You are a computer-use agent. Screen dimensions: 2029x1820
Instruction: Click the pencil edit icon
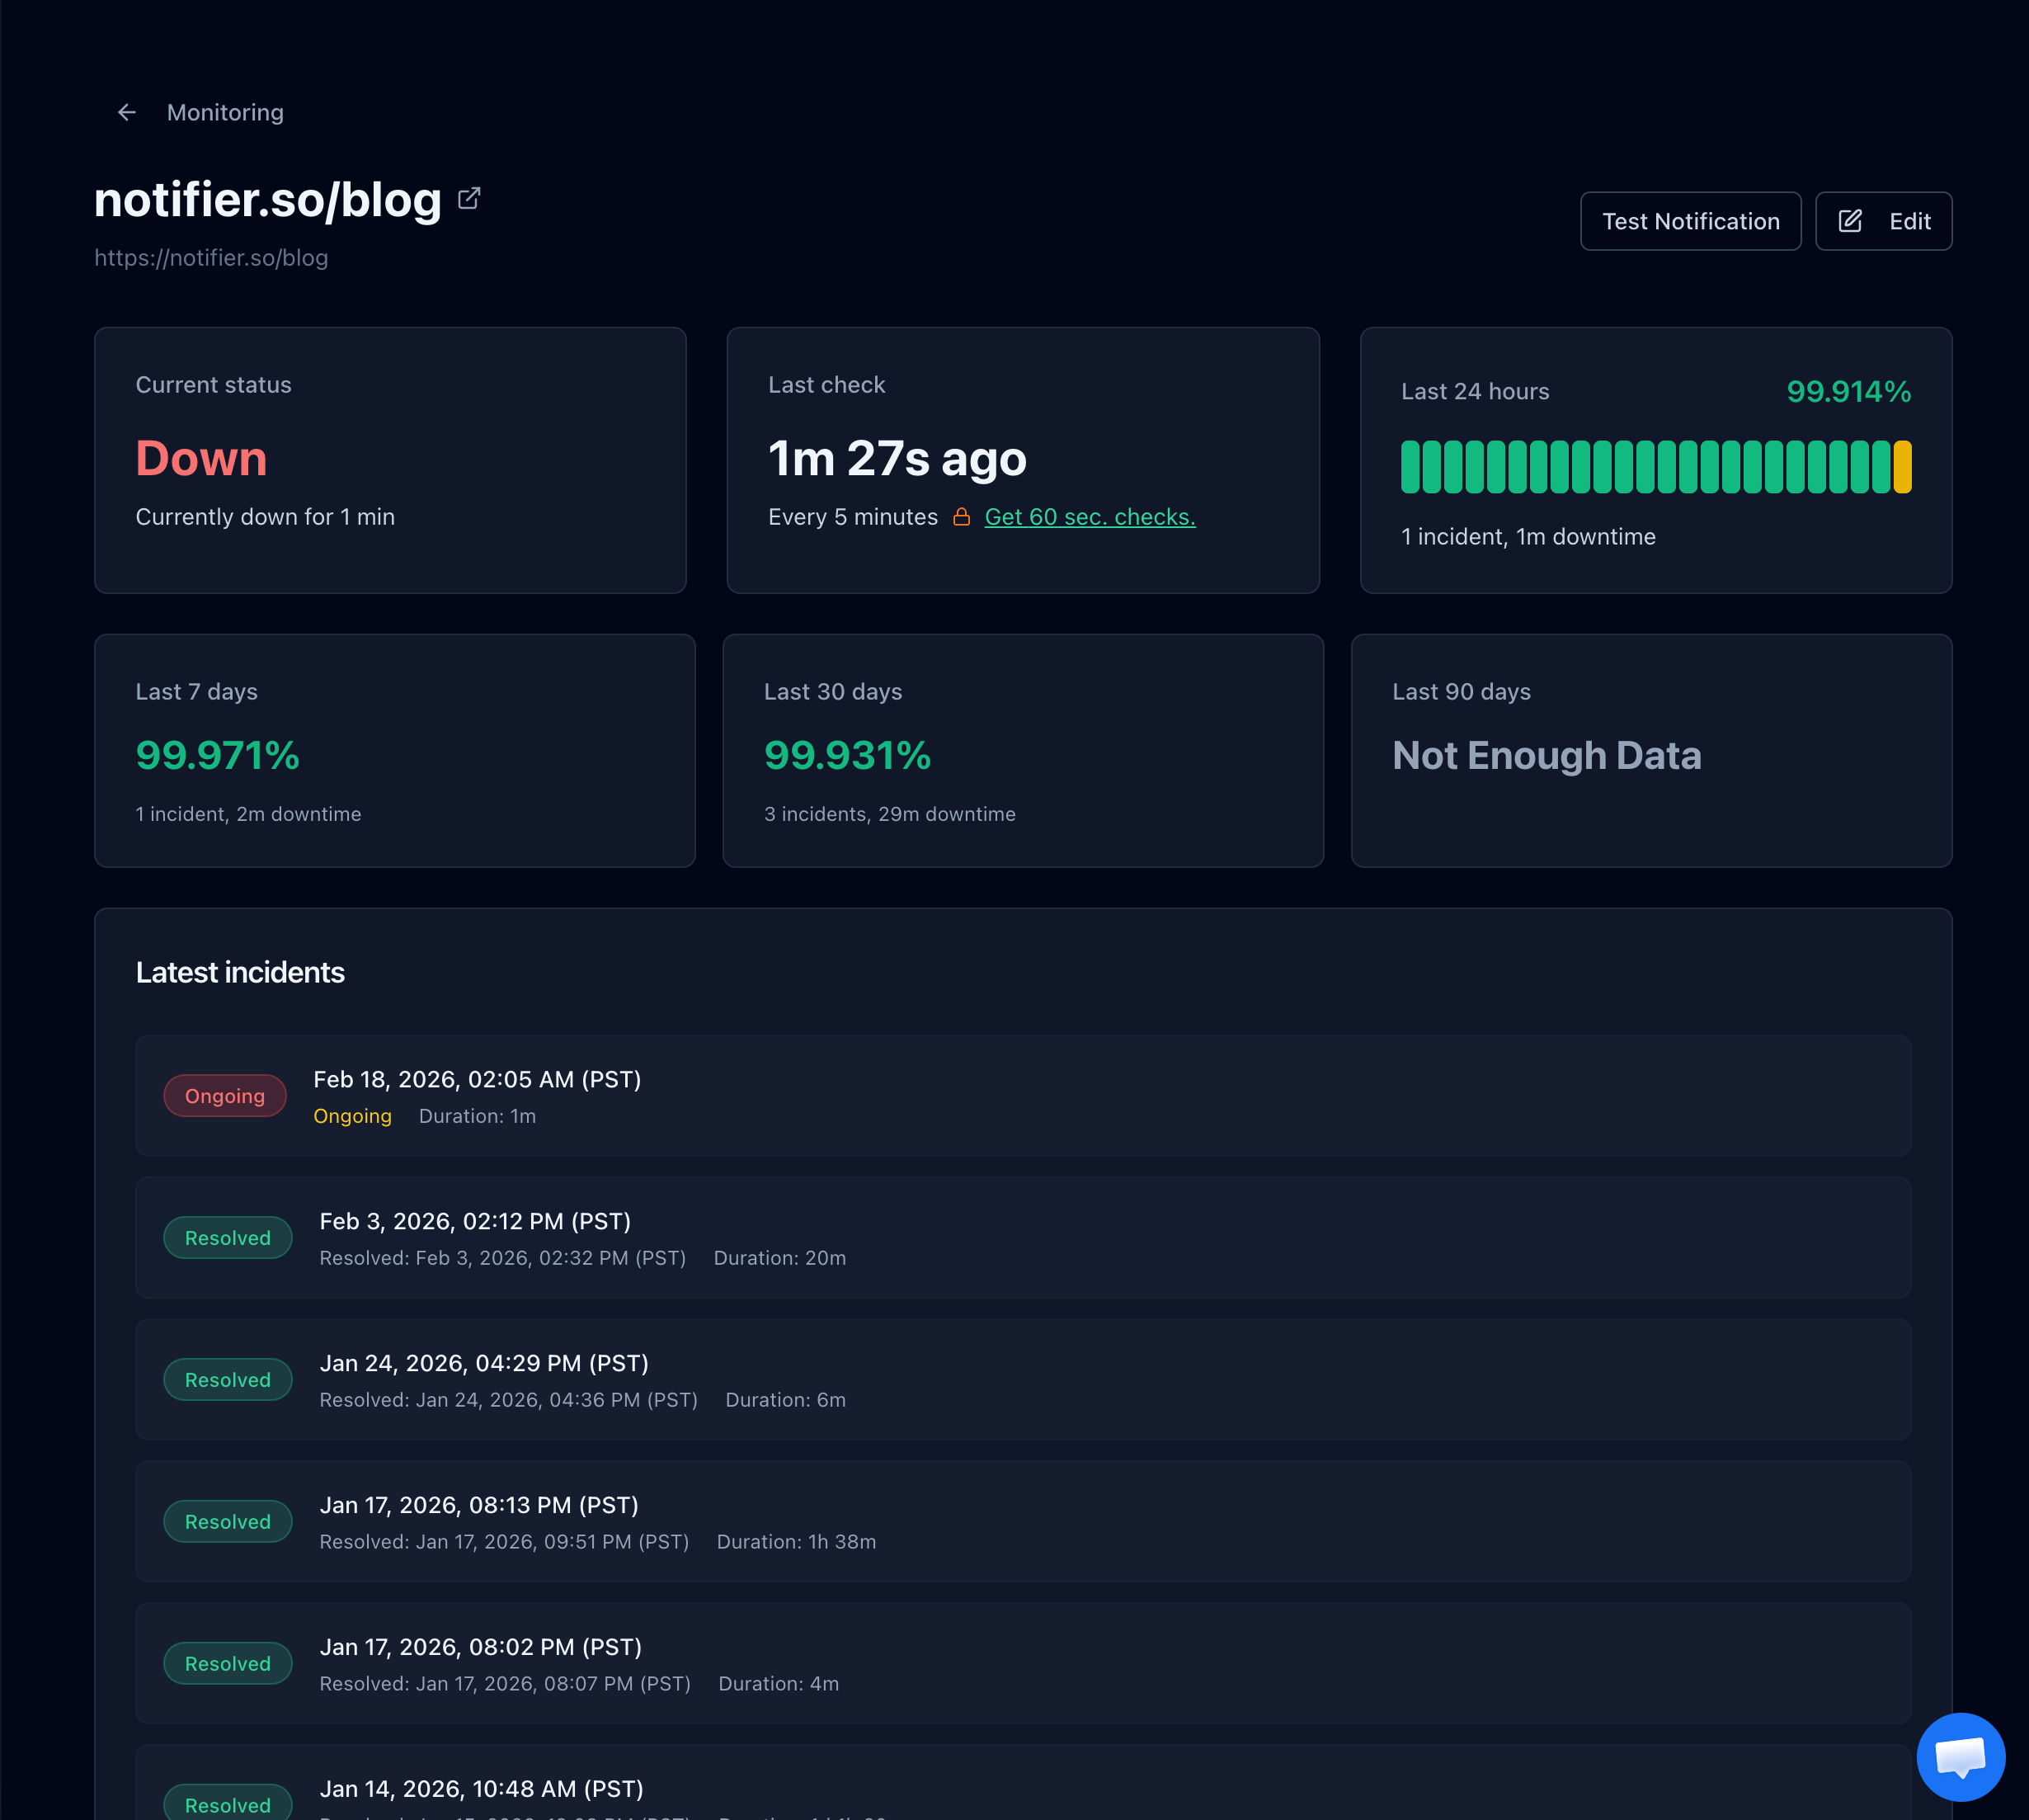pyautogui.click(x=1850, y=221)
